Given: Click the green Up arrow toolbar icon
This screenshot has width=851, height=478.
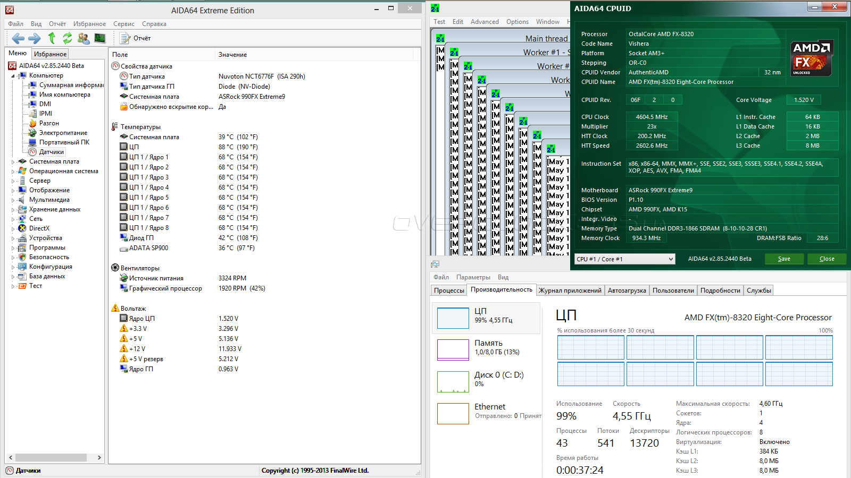Looking at the screenshot, I should click(x=52, y=38).
